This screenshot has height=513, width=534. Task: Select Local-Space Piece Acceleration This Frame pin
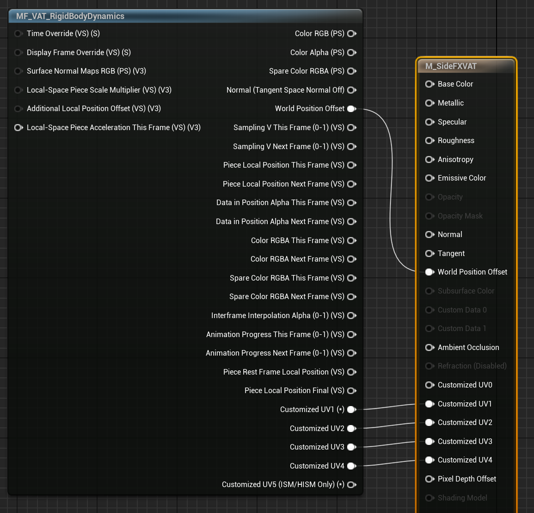point(18,128)
